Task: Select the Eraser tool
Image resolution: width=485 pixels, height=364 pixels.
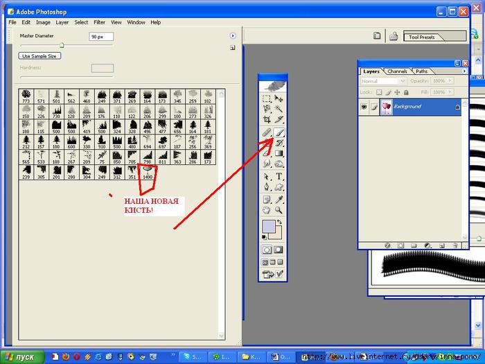Action: [267, 153]
